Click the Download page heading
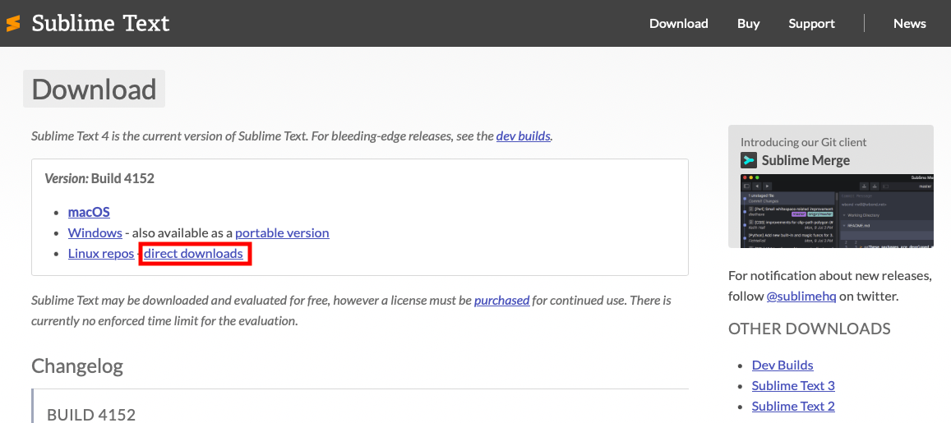951x423 pixels. pyautogui.click(x=94, y=89)
